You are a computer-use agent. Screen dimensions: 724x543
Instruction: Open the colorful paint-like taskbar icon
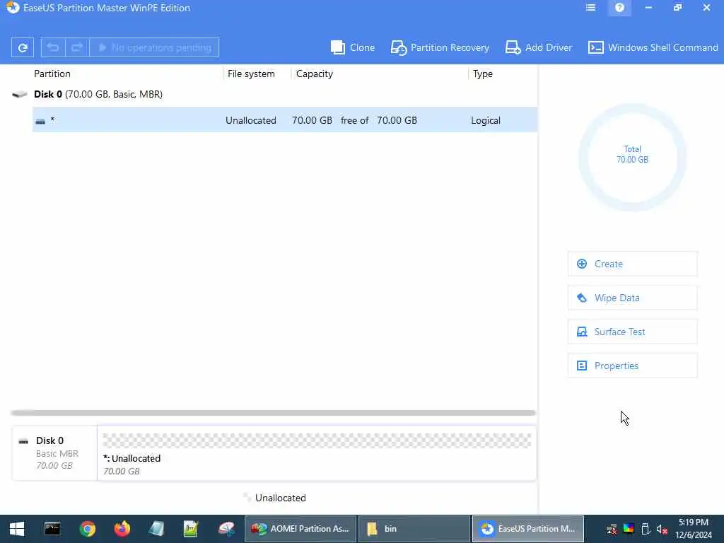click(226, 529)
